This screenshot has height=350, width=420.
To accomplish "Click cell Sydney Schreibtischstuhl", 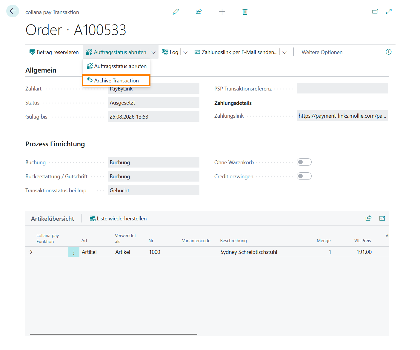I will [x=249, y=252].
